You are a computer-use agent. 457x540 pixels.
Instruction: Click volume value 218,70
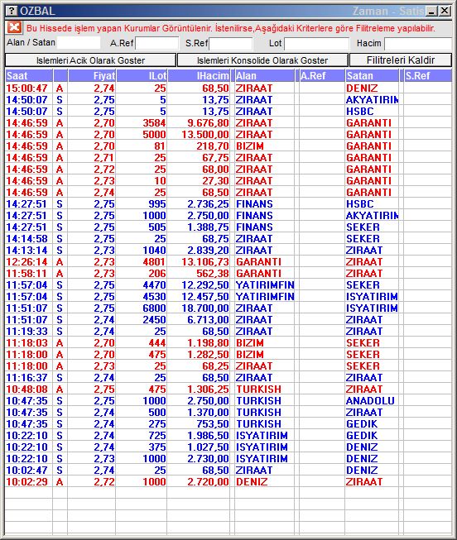pyautogui.click(x=213, y=146)
